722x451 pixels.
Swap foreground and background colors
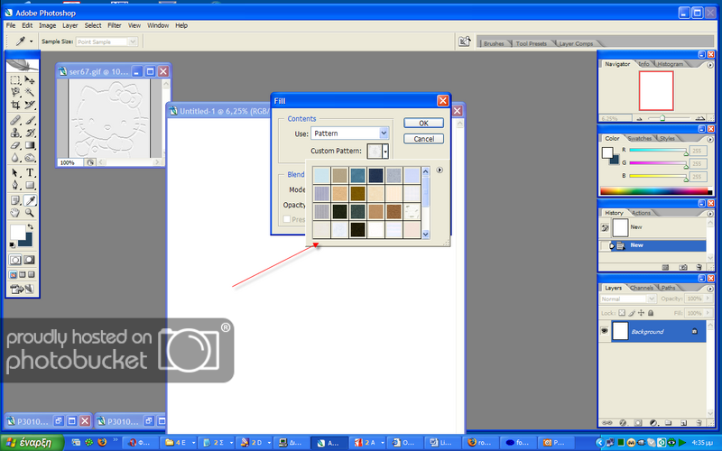point(32,227)
